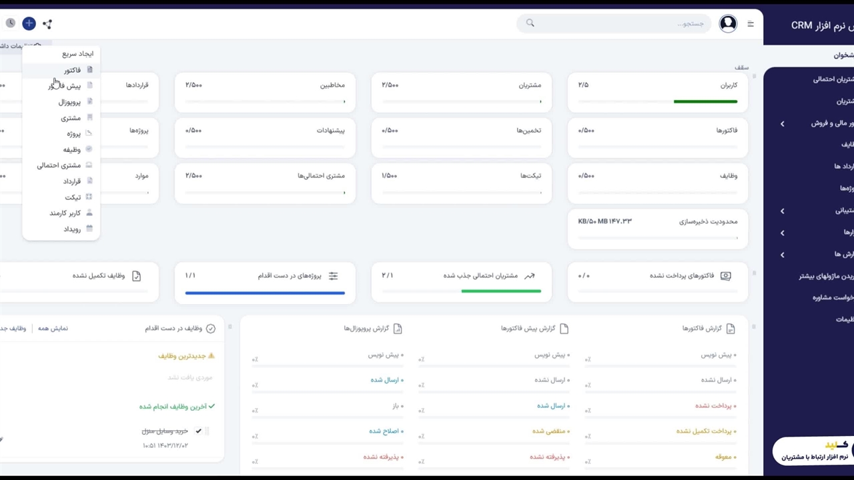
Task: Click sliders icon on پروژه‌های در دست اقدام
Action: [x=333, y=276]
